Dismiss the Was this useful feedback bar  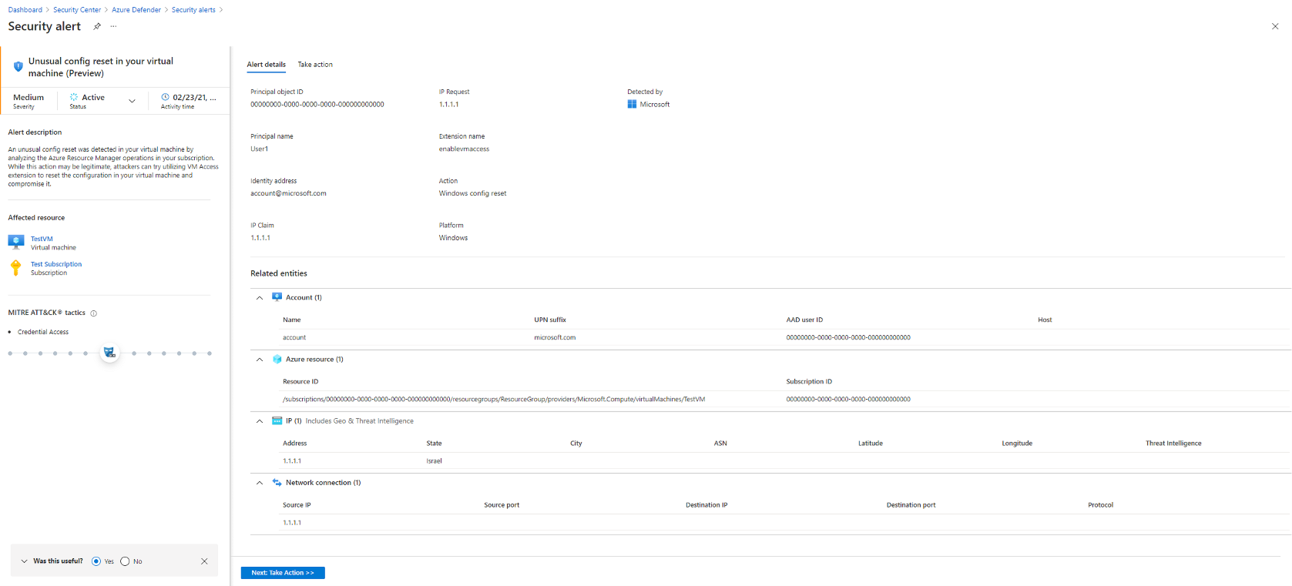click(204, 561)
